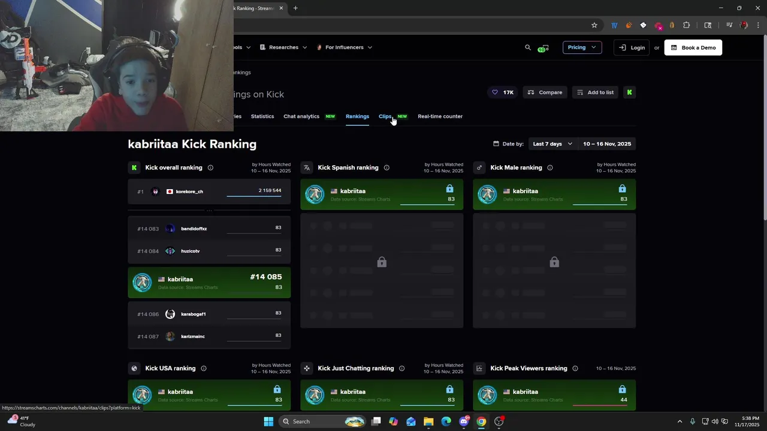Click kabriitaa avatar in Kick Spanish ranking
Image resolution: width=767 pixels, height=431 pixels.
point(315,194)
